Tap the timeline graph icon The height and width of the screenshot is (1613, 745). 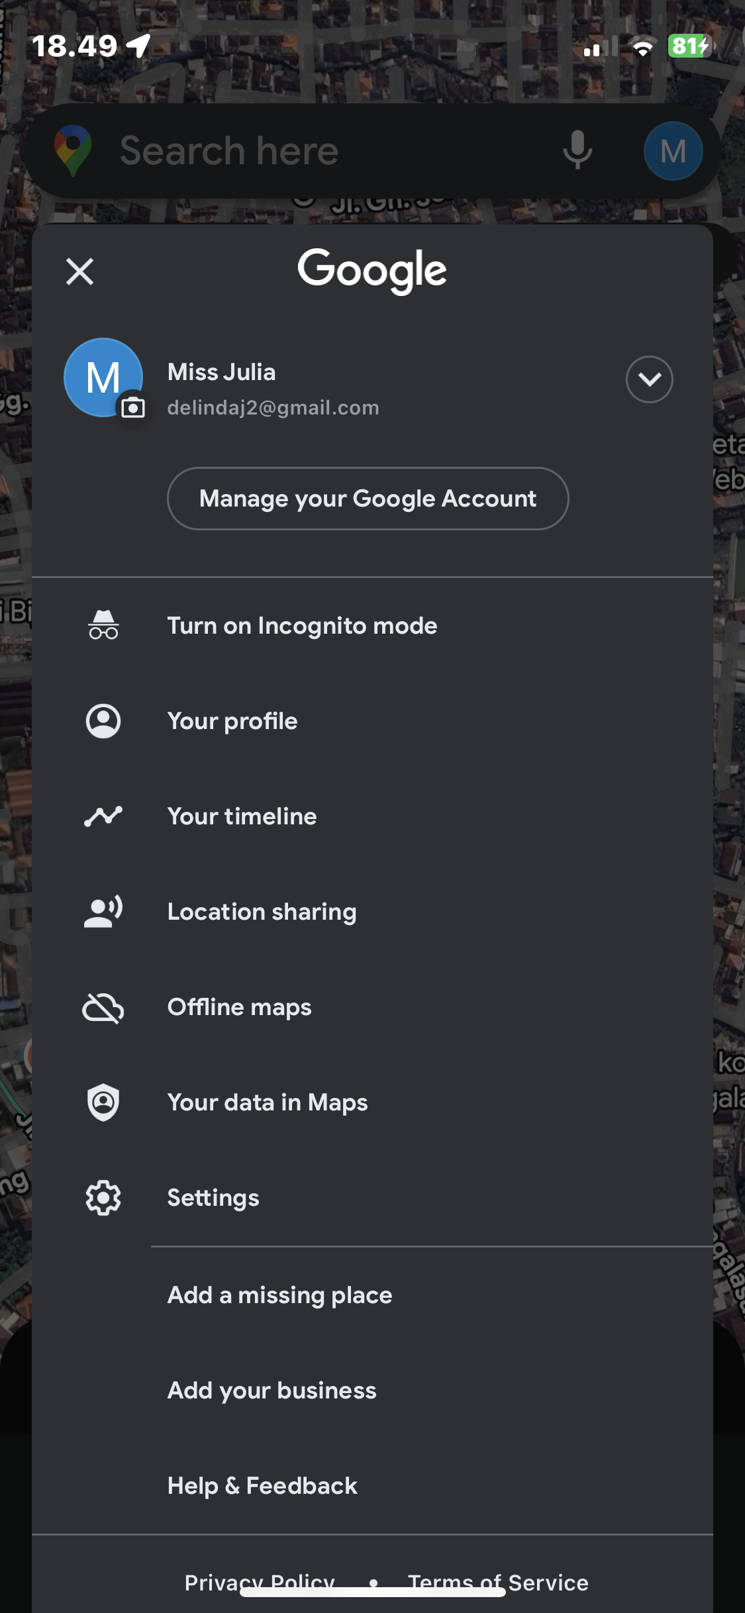click(x=103, y=816)
